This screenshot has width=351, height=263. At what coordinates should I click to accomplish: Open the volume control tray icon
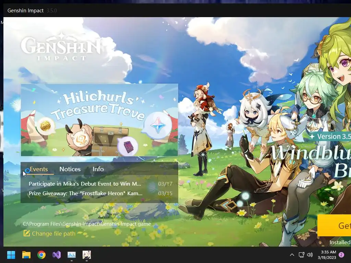[x=310, y=255]
